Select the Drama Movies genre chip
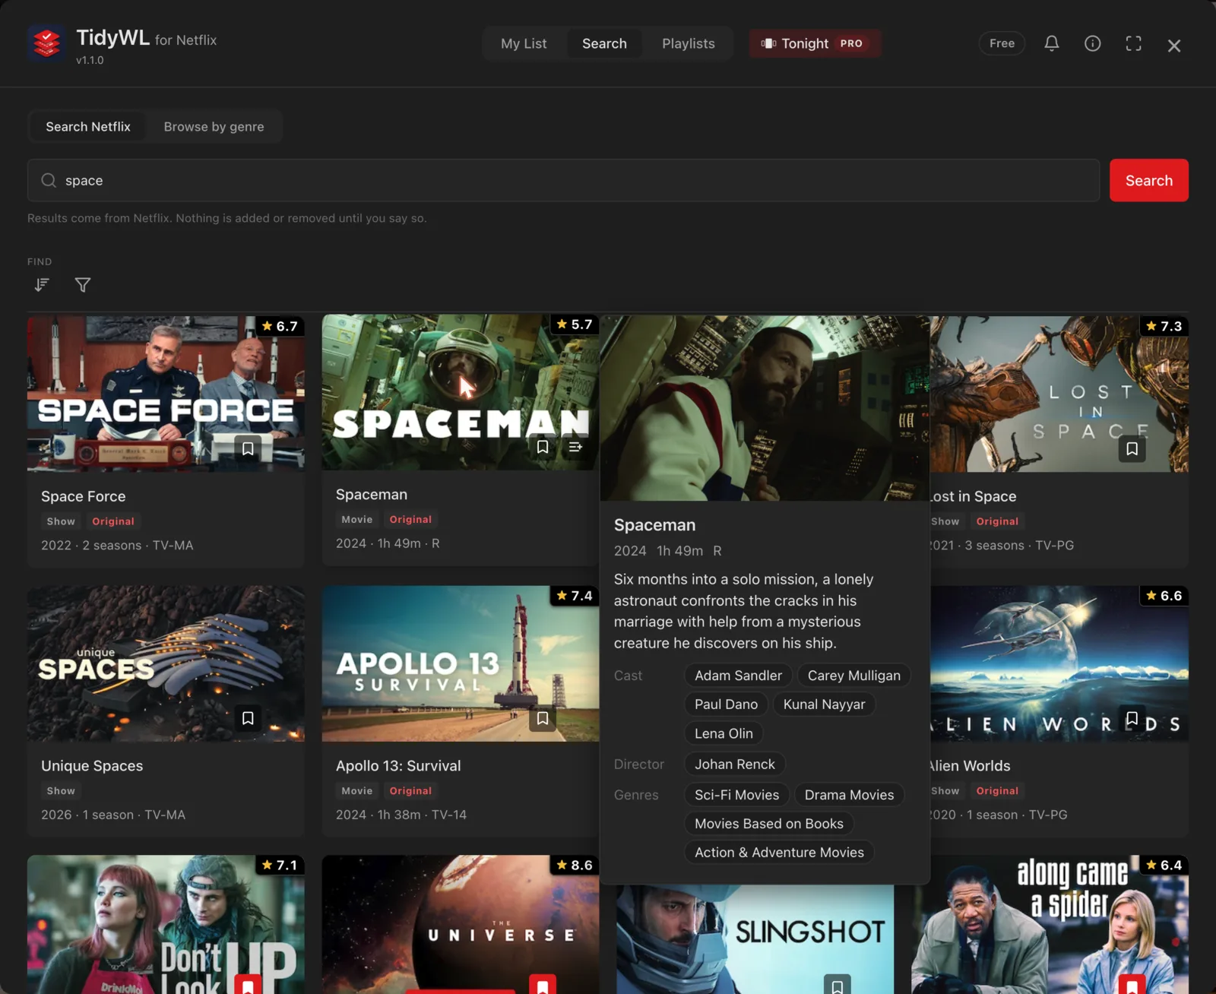Viewport: 1216px width, 994px height. click(849, 795)
